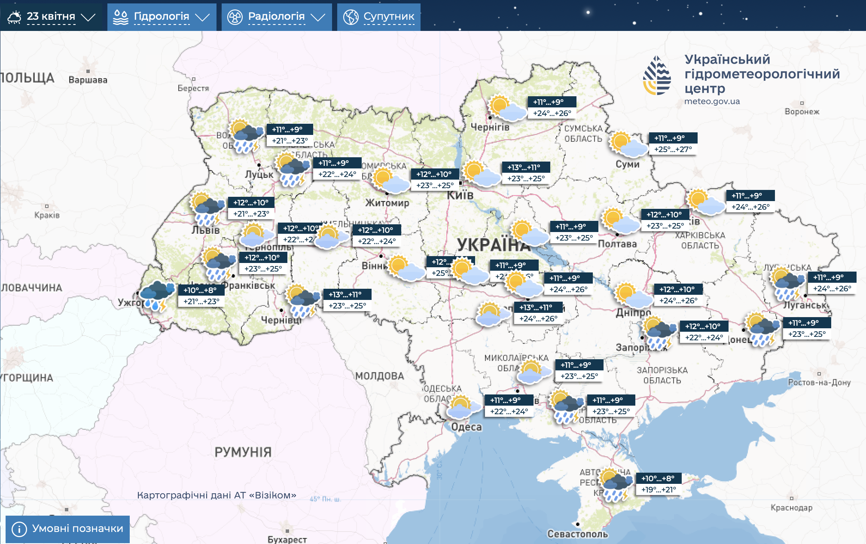The height and width of the screenshot is (544, 866).
Task: Click the weather icon next to Sumy
Action: pyautogui.click(x=628, y=144)
